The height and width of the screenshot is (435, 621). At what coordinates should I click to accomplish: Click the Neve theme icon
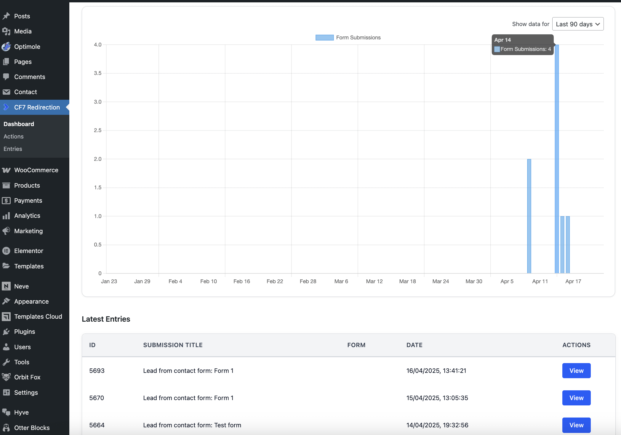click(x=6, y=286)
